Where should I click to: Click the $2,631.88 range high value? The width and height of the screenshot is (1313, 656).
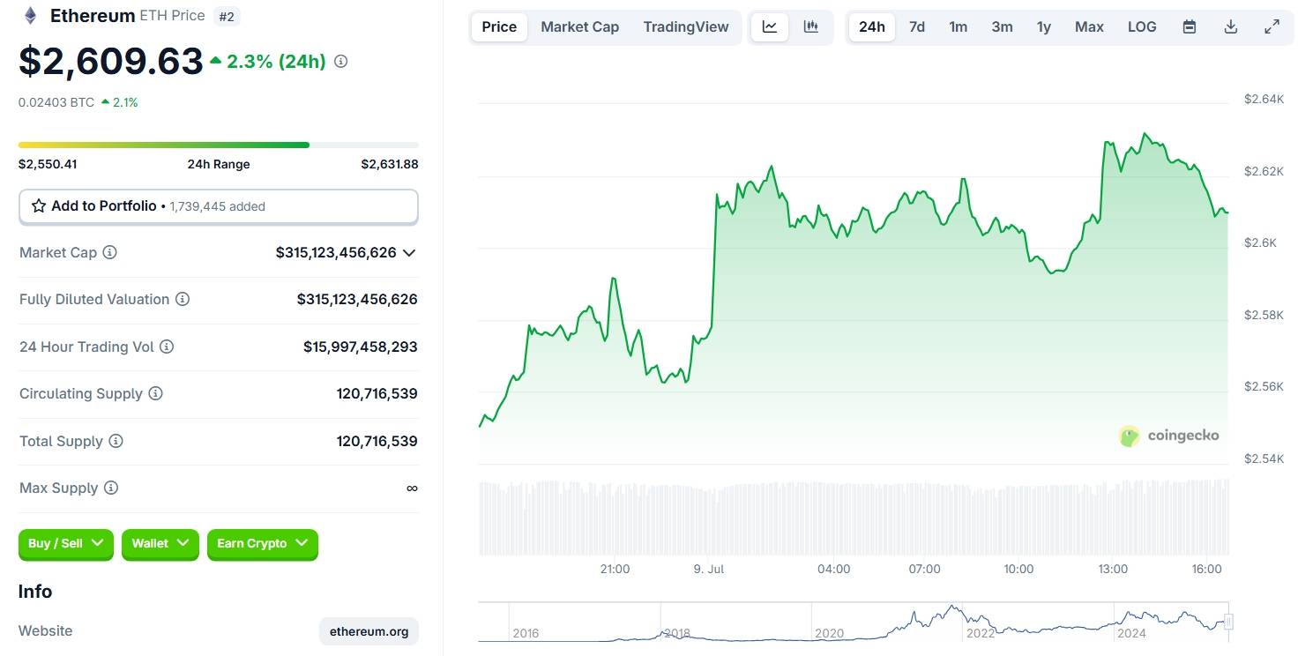[390, 164]
